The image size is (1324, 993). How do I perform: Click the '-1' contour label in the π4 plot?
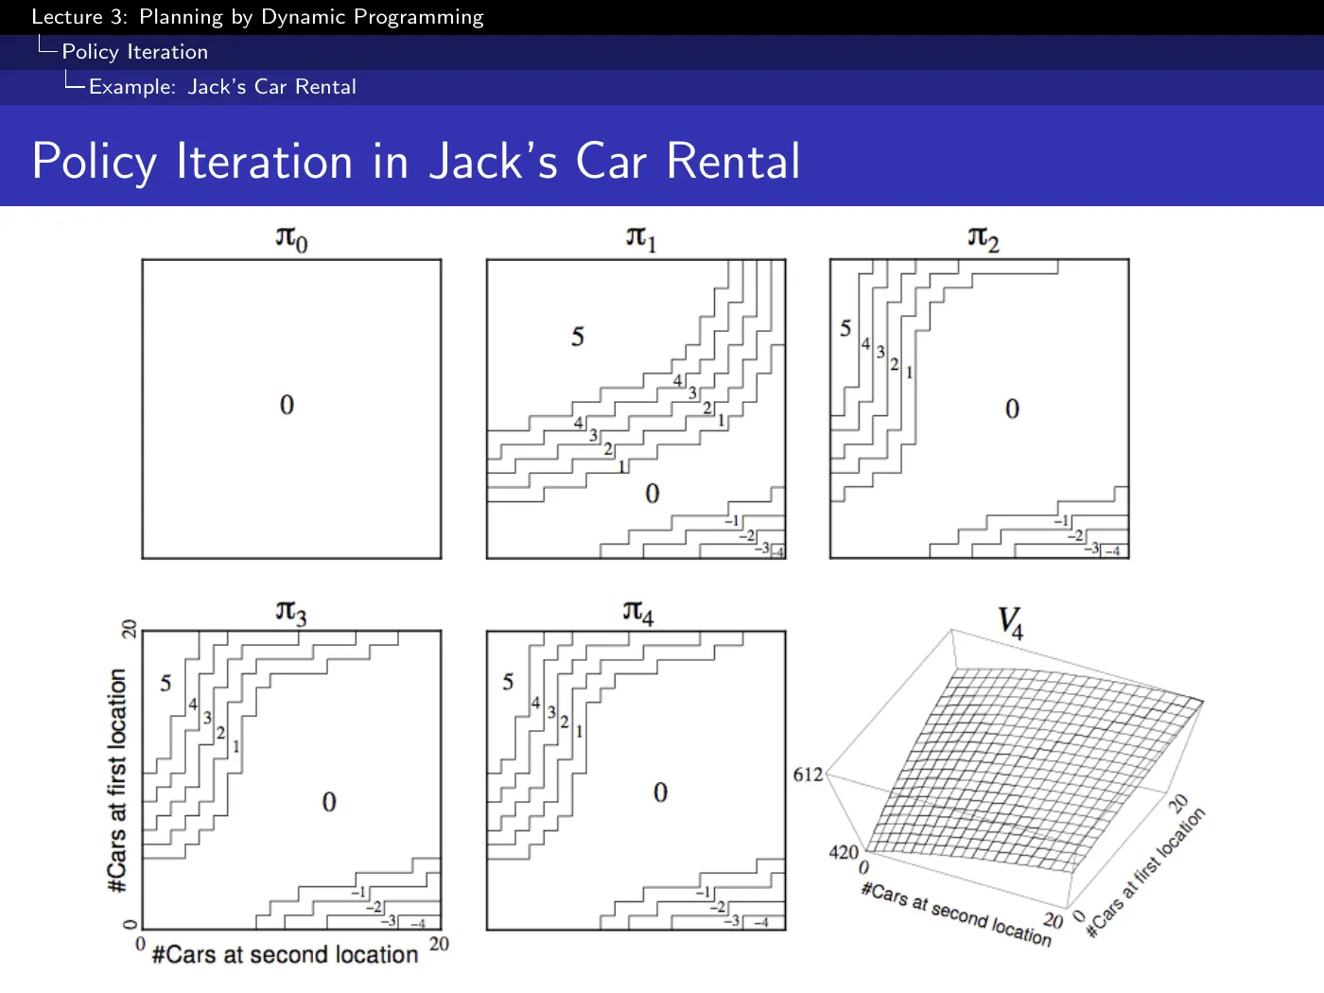coord(703,892)
